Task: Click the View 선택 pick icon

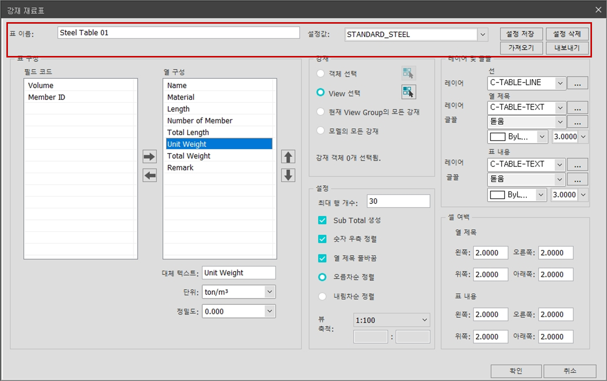Action: [x=408, y=92]
